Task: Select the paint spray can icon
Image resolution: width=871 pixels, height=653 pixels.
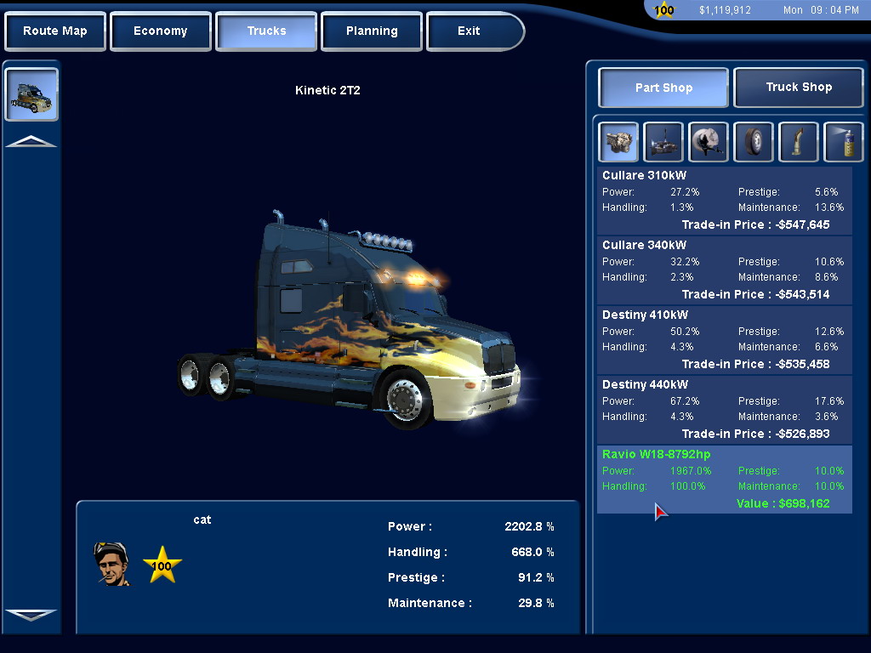Action: point(843,142)
